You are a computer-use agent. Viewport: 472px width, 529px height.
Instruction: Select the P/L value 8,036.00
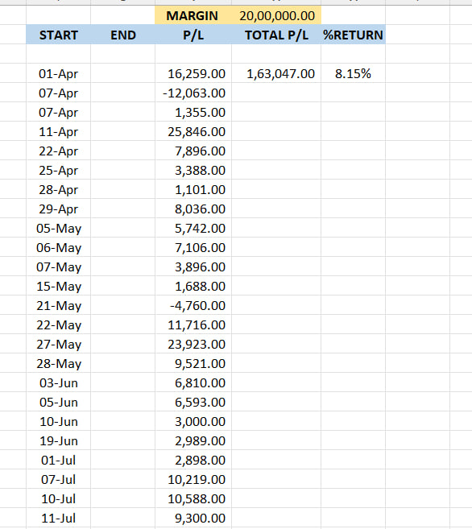(193, 209)
